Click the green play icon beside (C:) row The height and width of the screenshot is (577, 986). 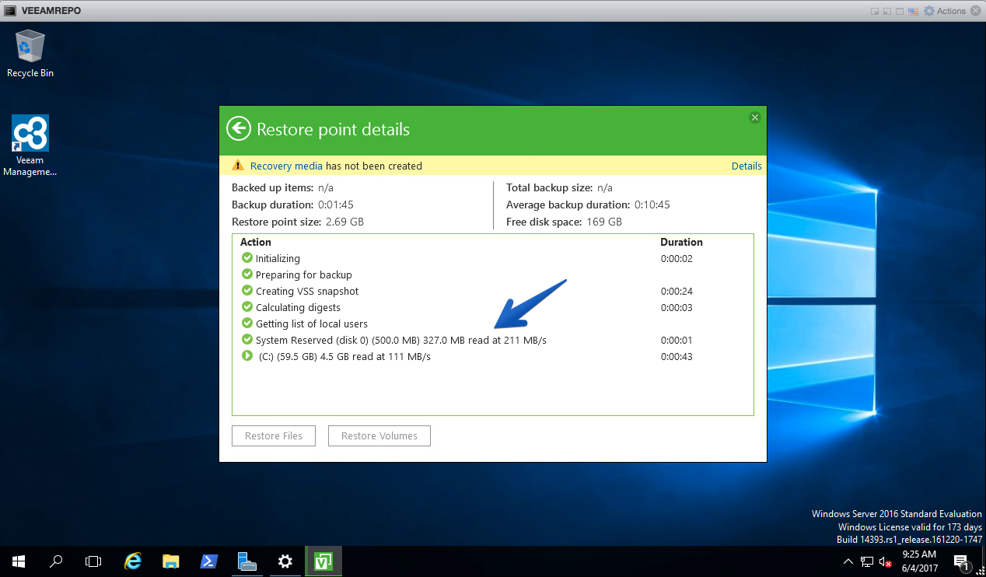point(247,355)
